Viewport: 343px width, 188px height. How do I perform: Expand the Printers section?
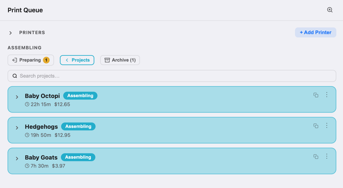[x=10, y=33]
